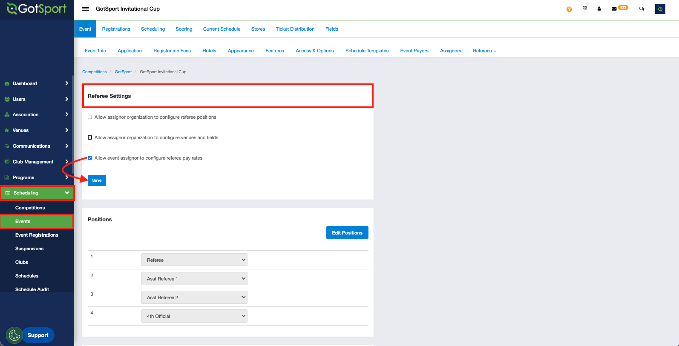Save the referee settings
679x346 pixels.
coord(97,180)
